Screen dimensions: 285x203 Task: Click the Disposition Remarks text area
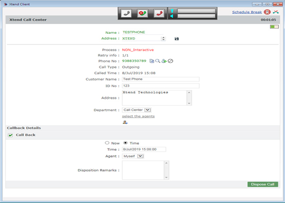point(143,170)
